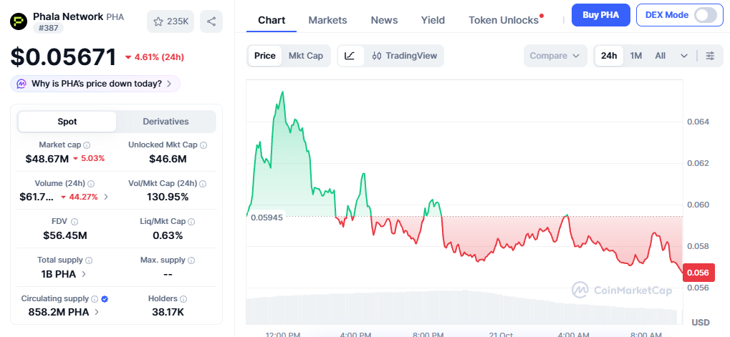Image resolution: width=730 pixels, height=337 pixels.
Task: Open chart settings sliders icon
Action: click(x=710, y=56)
